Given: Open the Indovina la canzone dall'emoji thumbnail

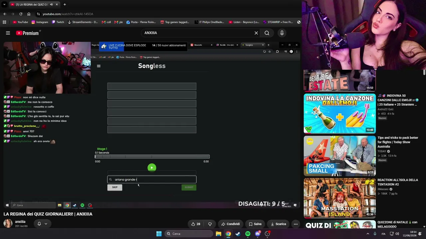Looking at the screenshot, I should point(339,114).
